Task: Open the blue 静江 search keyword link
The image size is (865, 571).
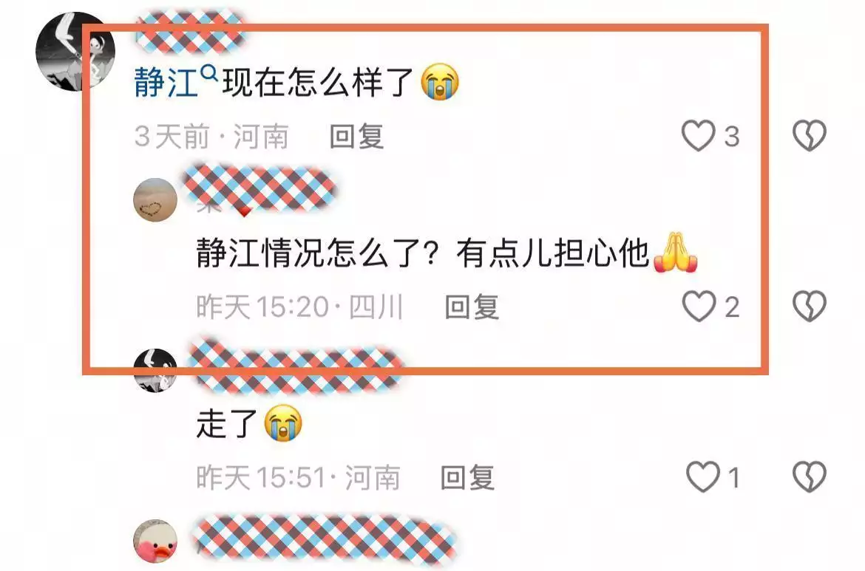Action: pyautogui.click(x=166, y=83)
